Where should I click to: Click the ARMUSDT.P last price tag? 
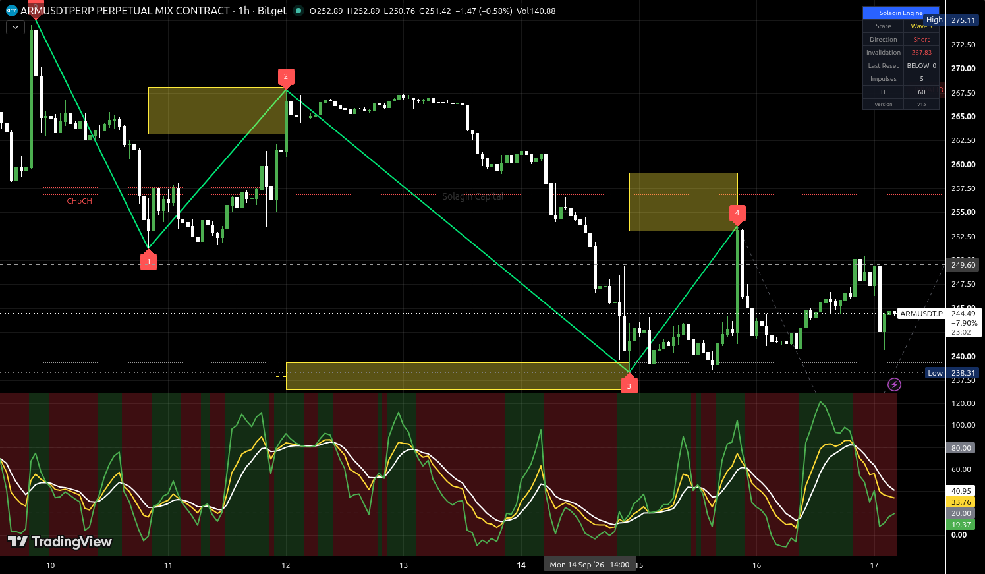tap(922, 314)
